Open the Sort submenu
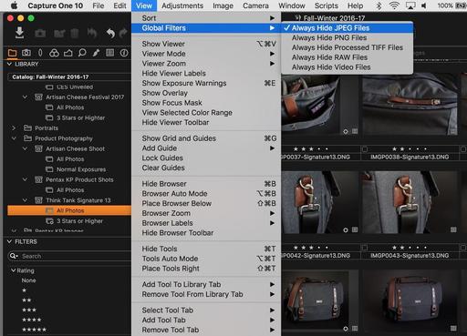 click(x=206, y=18)
